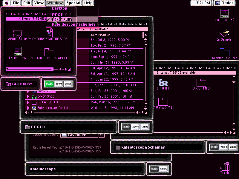Click the left scroll arrow in the Ruby window

pyautogui.click(x=60, y=70)
